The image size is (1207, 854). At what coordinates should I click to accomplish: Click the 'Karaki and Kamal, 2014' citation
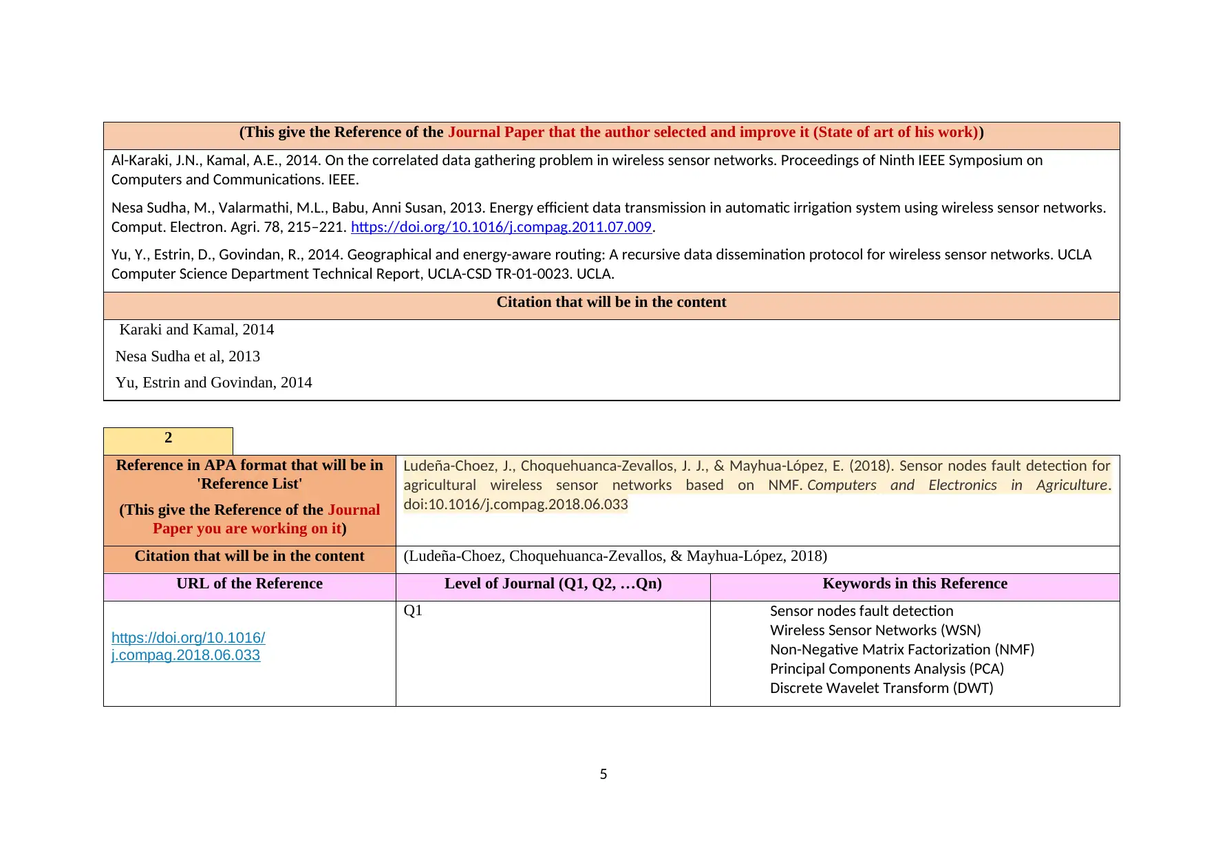click(197, 330)
